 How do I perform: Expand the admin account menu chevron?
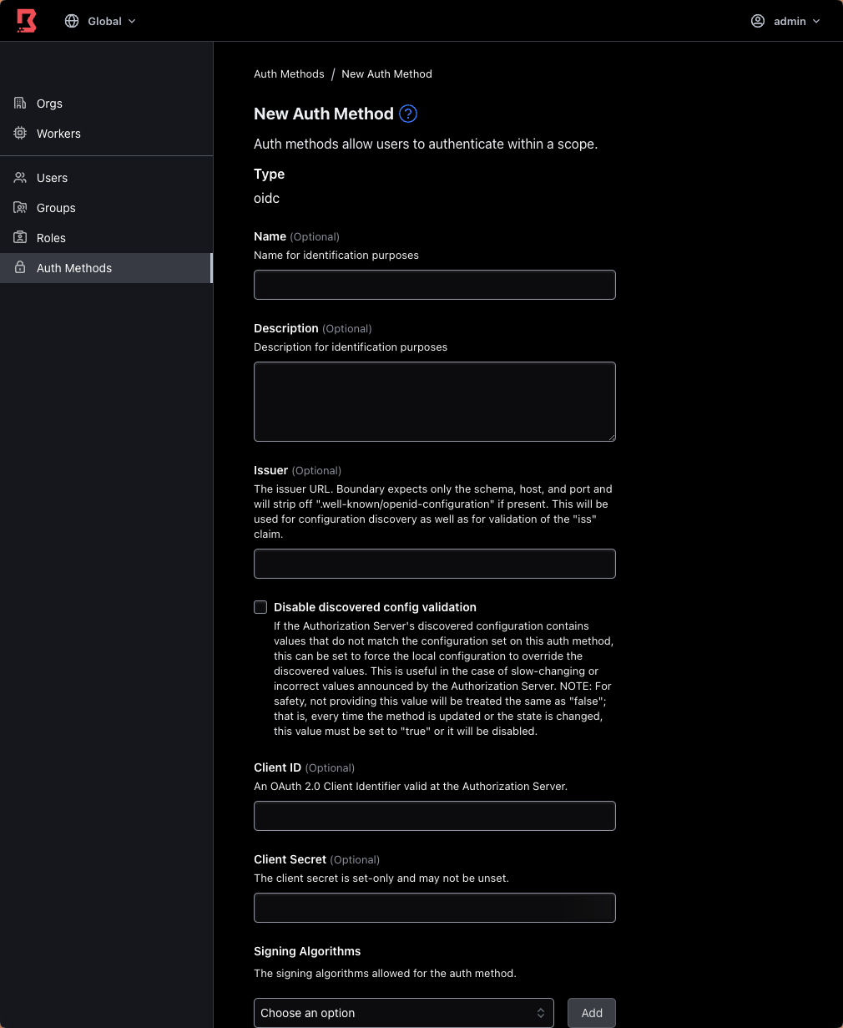[x=816, y=21]
